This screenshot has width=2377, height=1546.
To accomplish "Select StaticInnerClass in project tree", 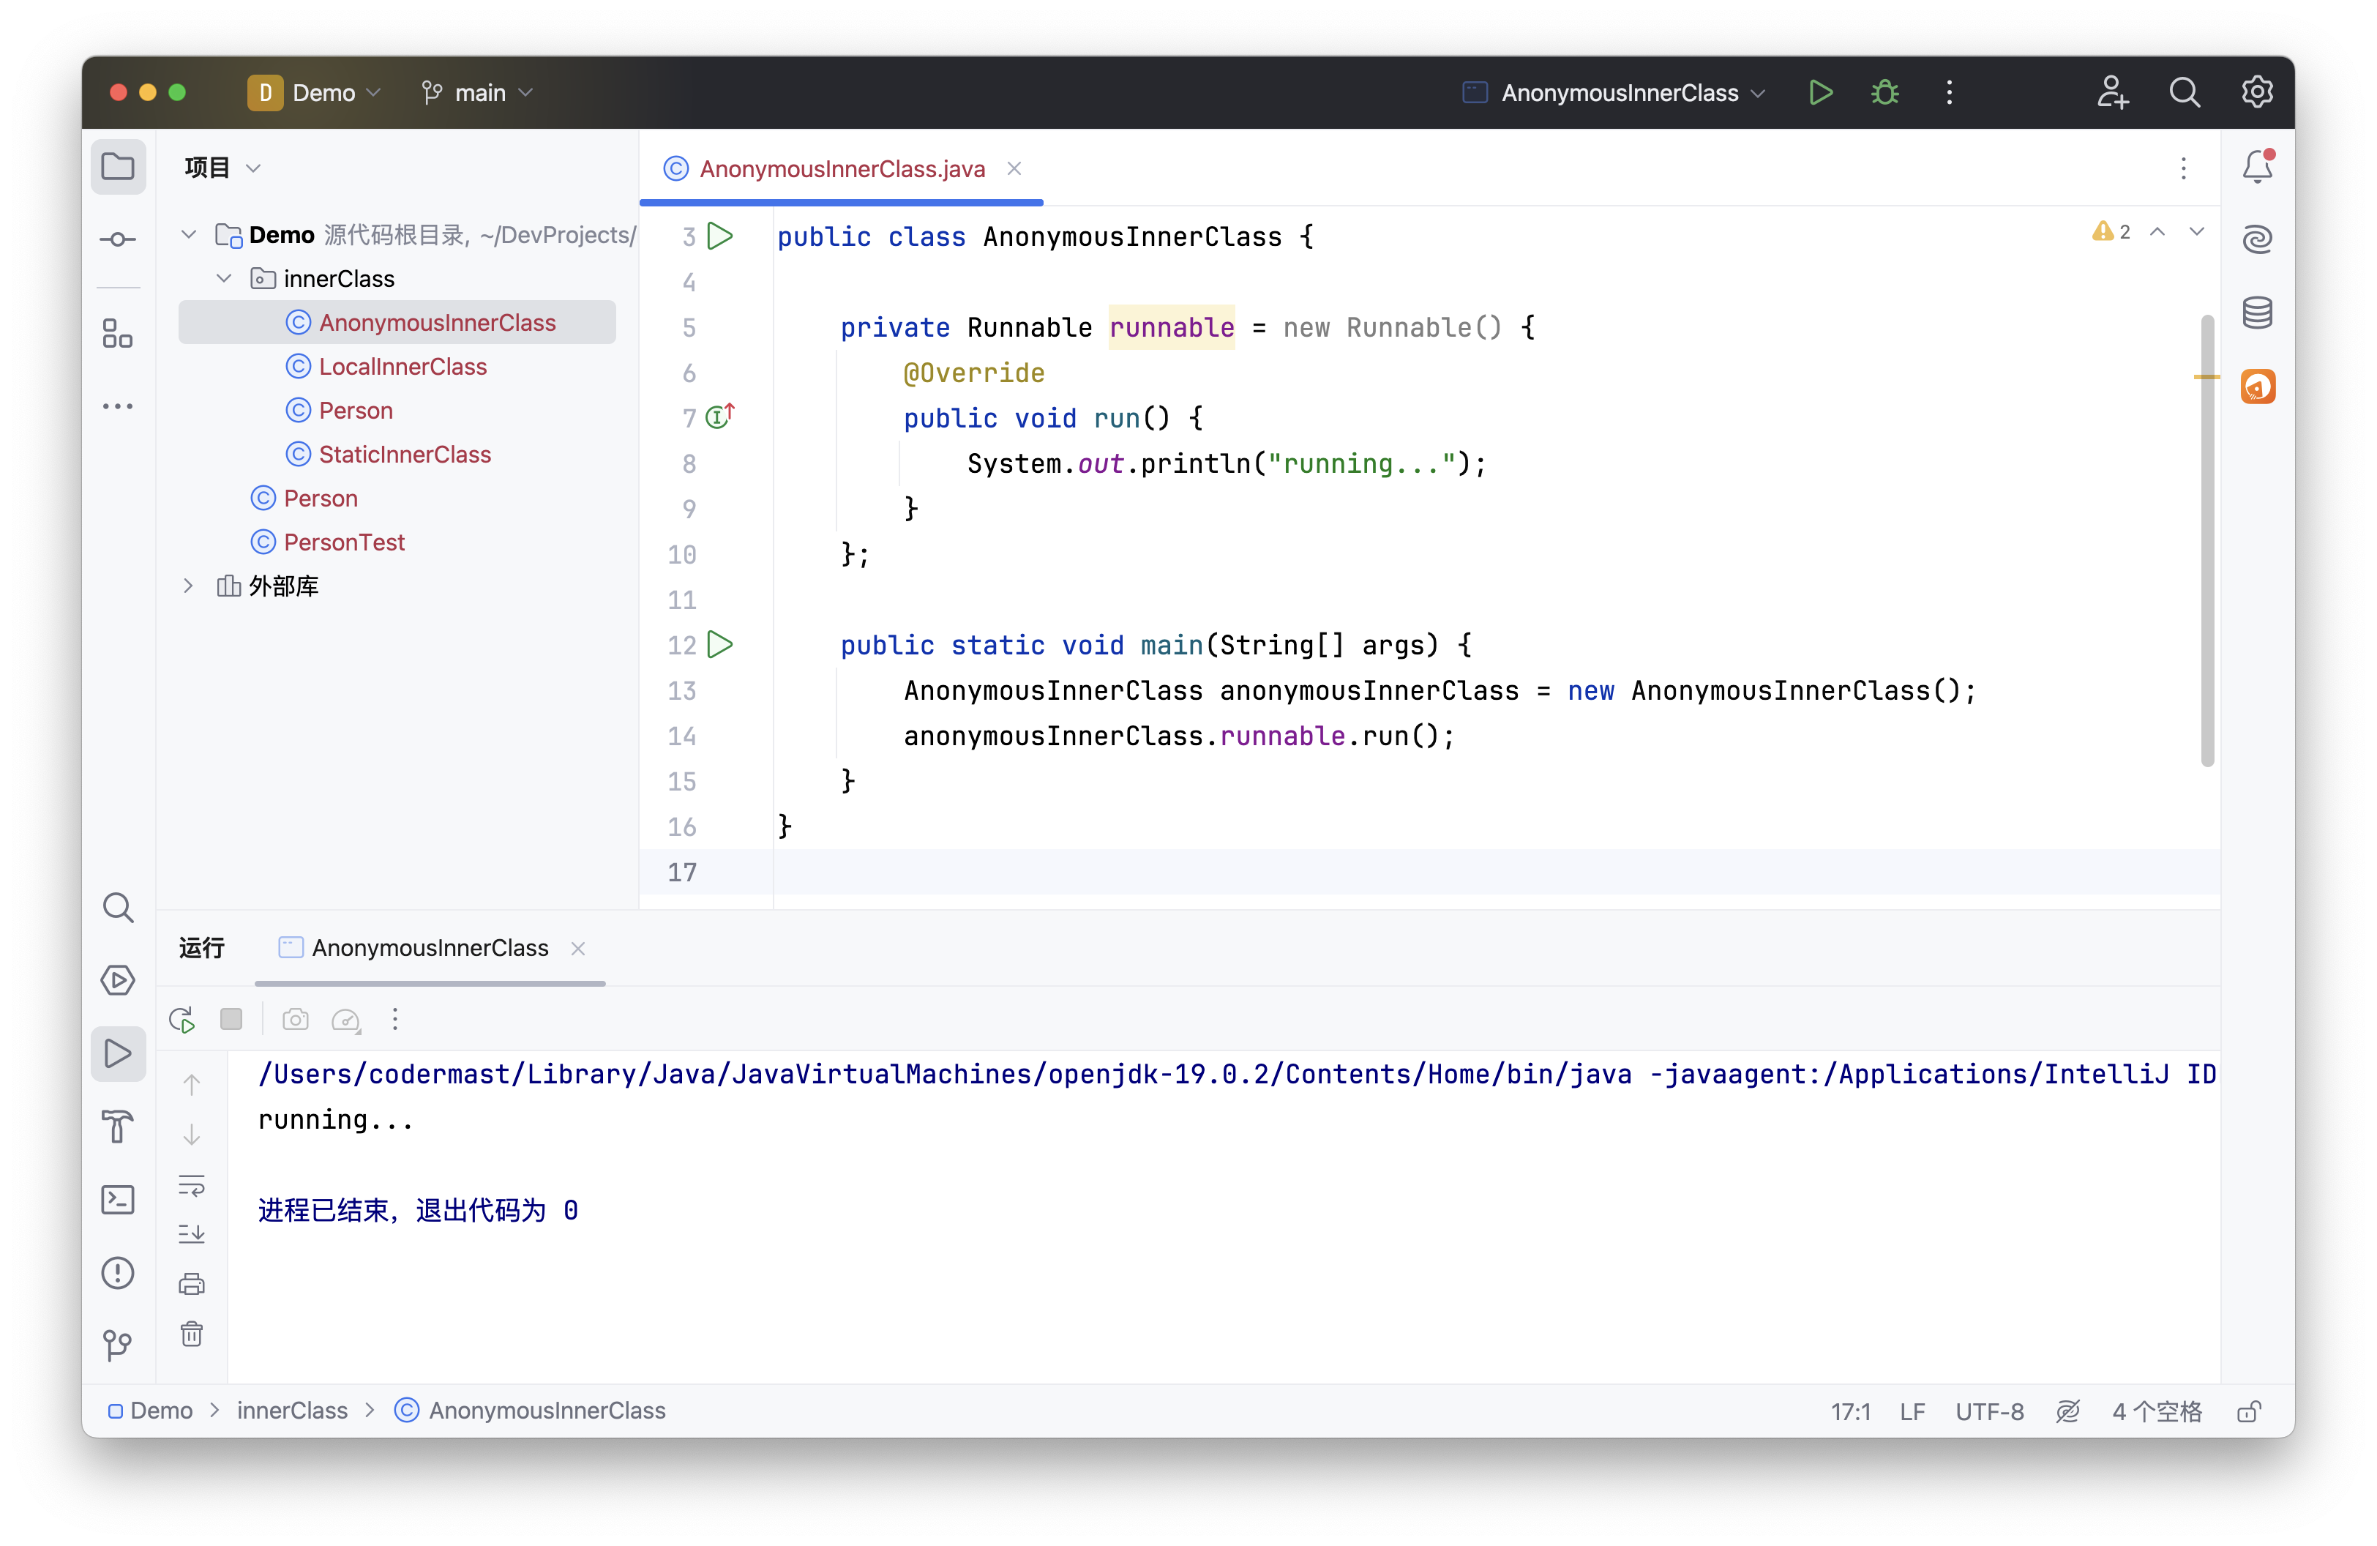I will (405, 455).
